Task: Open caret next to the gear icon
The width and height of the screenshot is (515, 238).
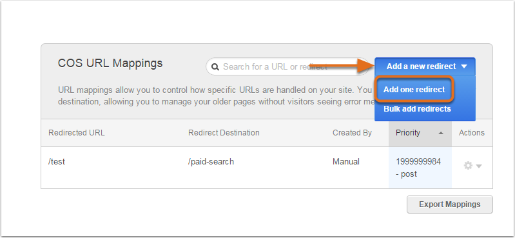Action: pos(479,166)
